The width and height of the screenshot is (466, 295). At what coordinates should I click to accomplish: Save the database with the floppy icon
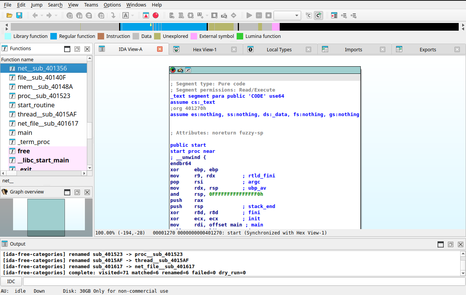point(19,15)
